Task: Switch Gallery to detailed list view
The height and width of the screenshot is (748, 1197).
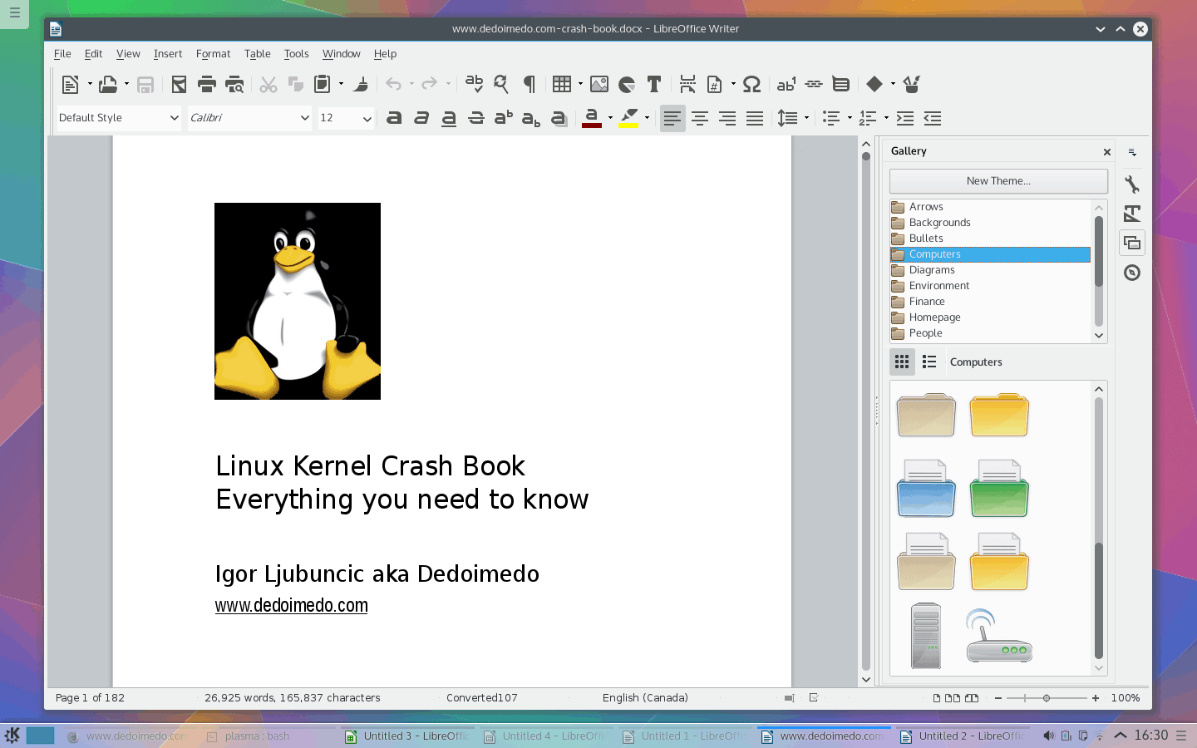Action: 929,362
